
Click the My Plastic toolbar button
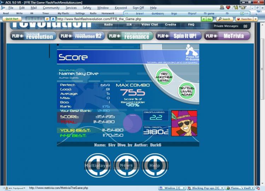63,13
